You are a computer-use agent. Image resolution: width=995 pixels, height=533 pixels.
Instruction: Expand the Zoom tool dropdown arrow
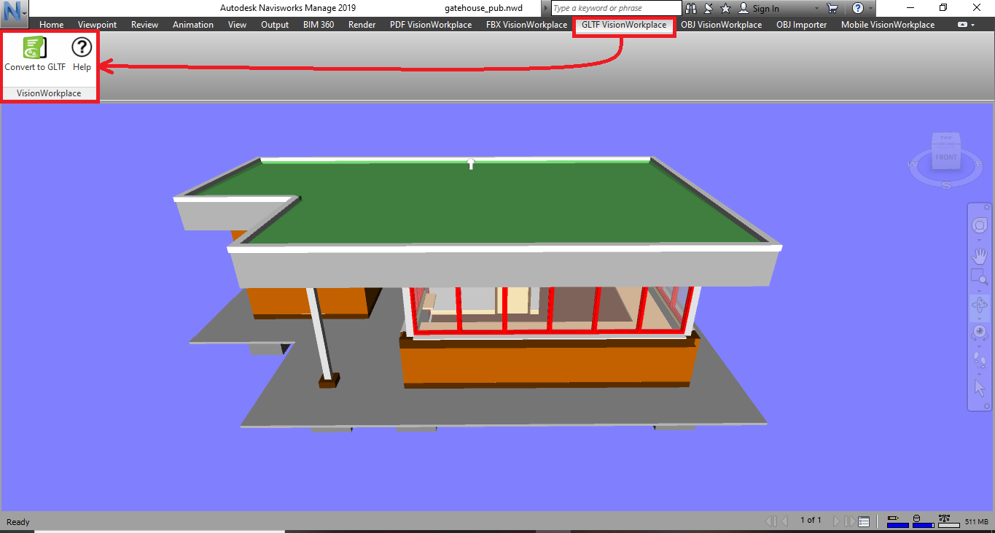[x=980, y=289]
